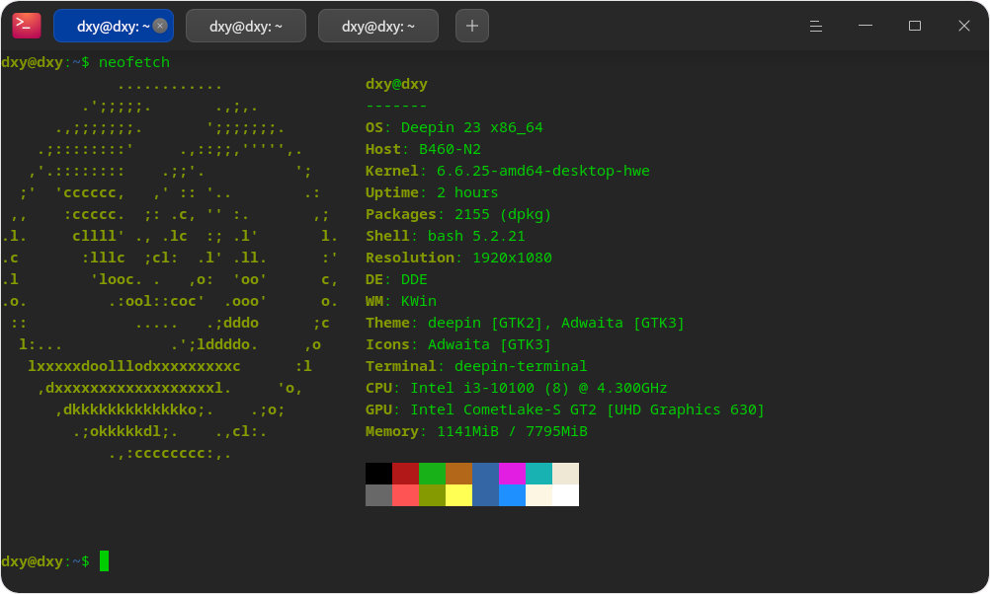Click the Memory value 1141MiB / 7795MiB
Image resolution: width=990 pixels, height=594 pixels.
[x=512, y=431]
